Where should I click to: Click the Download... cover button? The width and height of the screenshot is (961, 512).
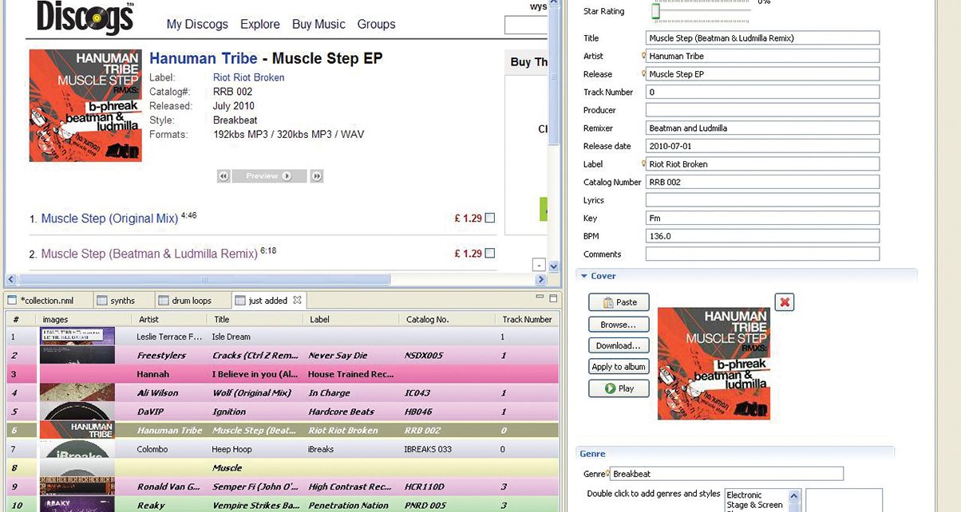tap(619, 346)
